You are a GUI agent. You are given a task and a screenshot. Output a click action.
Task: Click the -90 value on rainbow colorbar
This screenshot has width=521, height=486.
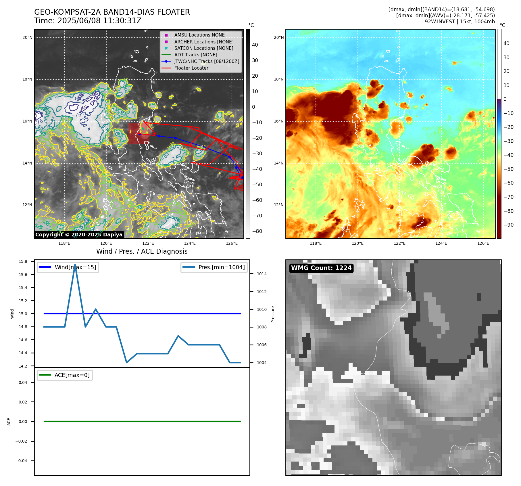(x=509, y=225)
